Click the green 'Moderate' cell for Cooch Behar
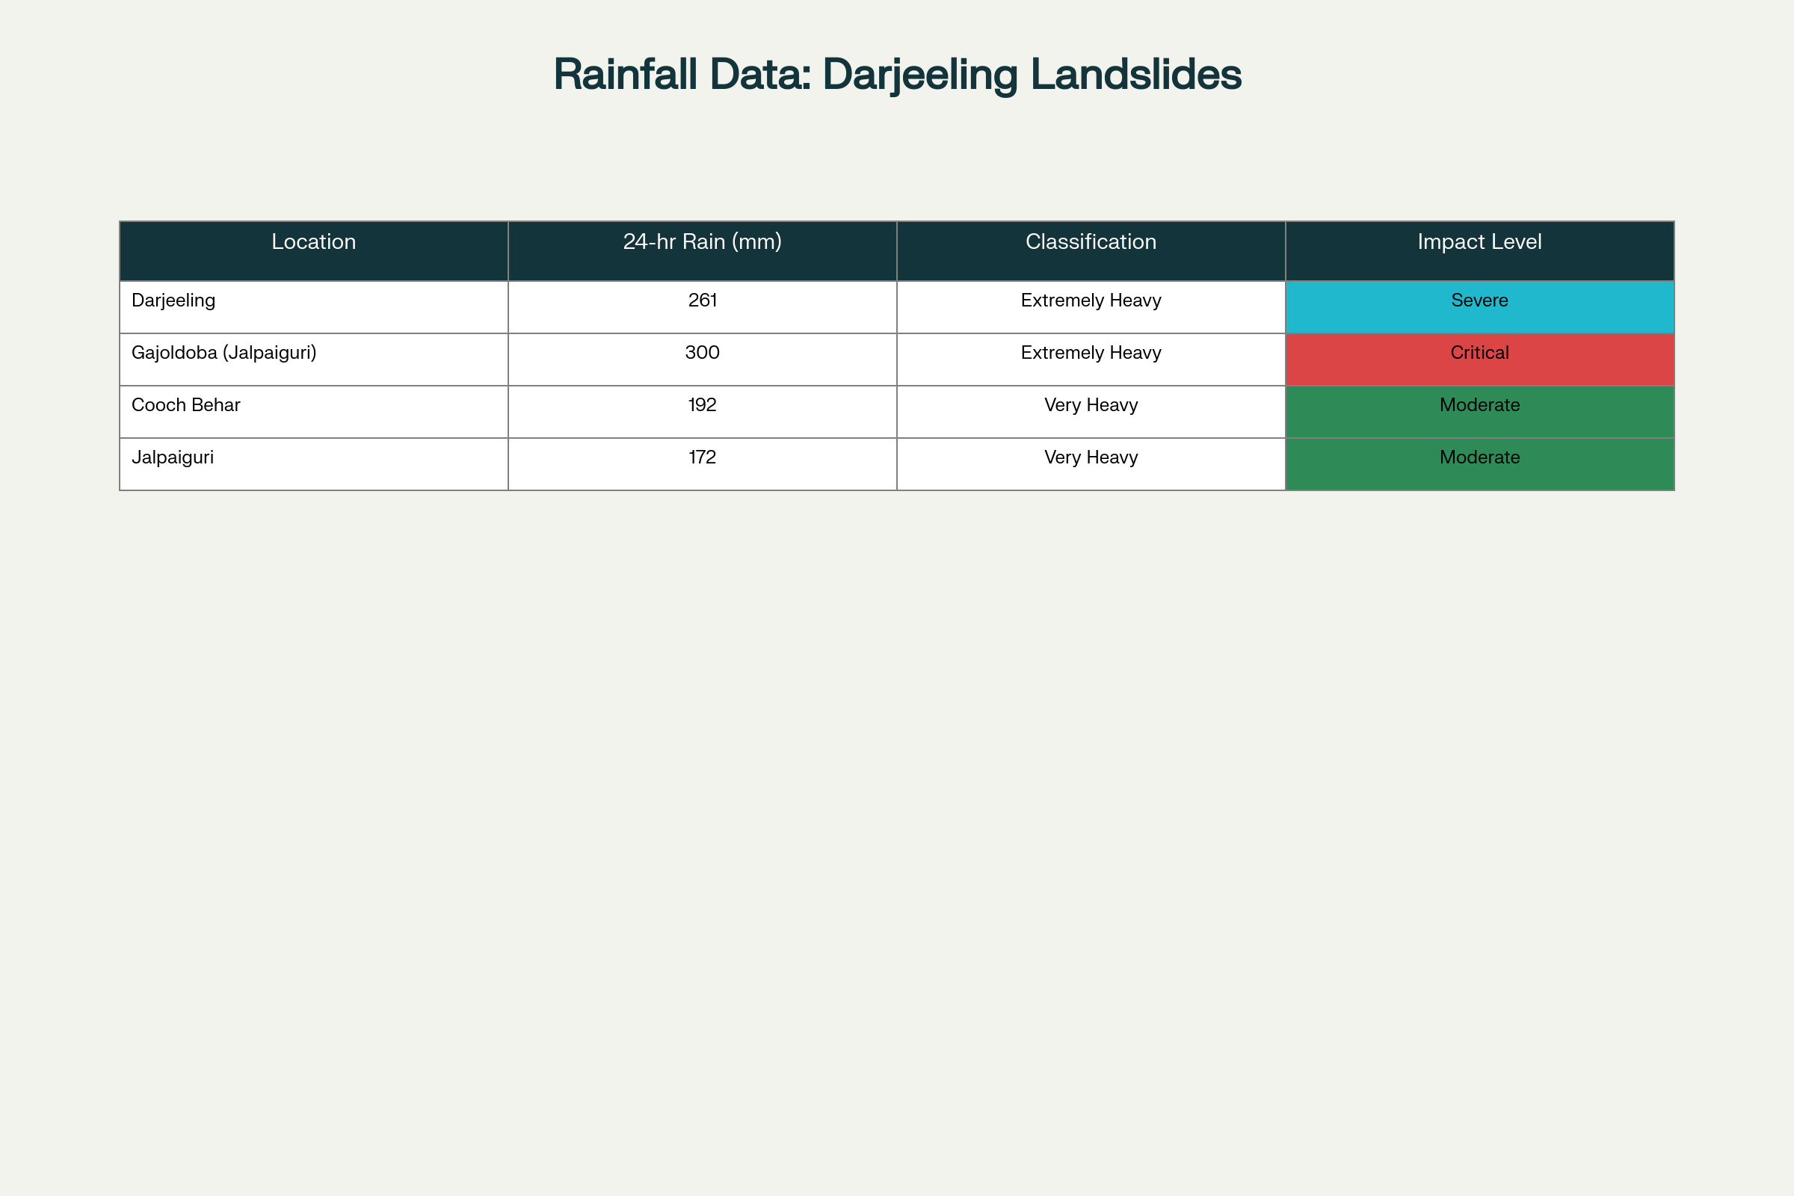Viewport: 1794px width, 1196px height. tap(1479, 405)
